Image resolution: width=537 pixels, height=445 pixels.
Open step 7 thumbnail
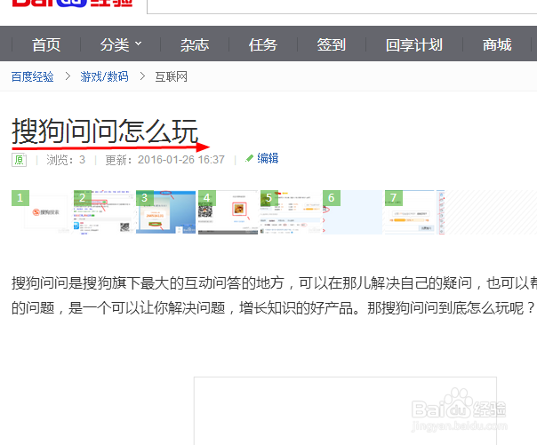tap(414, 212)
